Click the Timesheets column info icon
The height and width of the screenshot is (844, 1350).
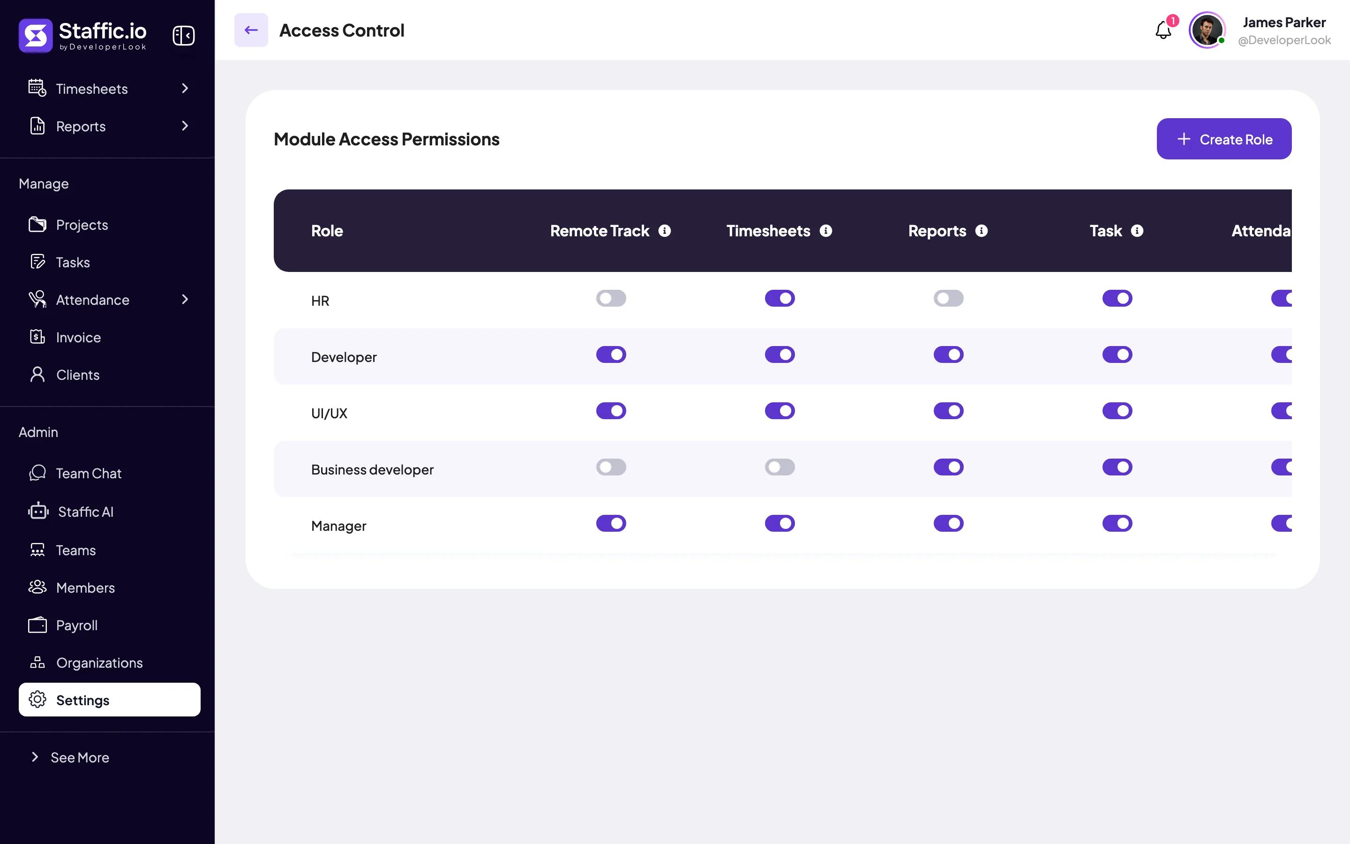[x=825, y=231]
